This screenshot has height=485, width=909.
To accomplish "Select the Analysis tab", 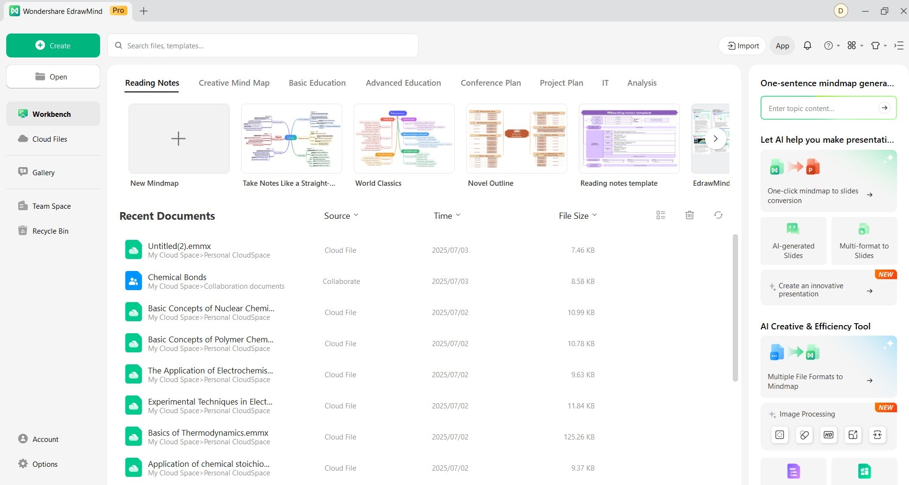I will pos(642,83).
